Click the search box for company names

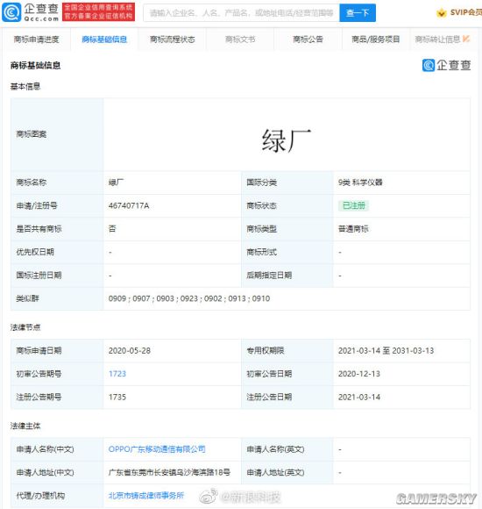click(x=241, y=13)
